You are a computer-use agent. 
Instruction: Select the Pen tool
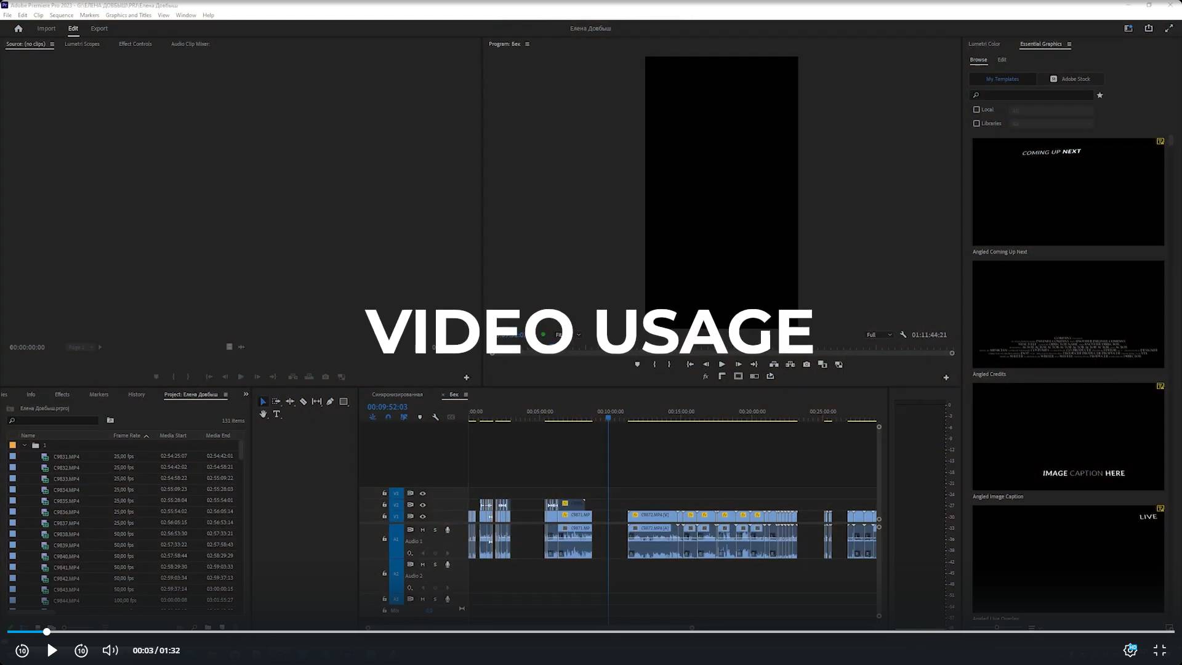pos(330,401)
